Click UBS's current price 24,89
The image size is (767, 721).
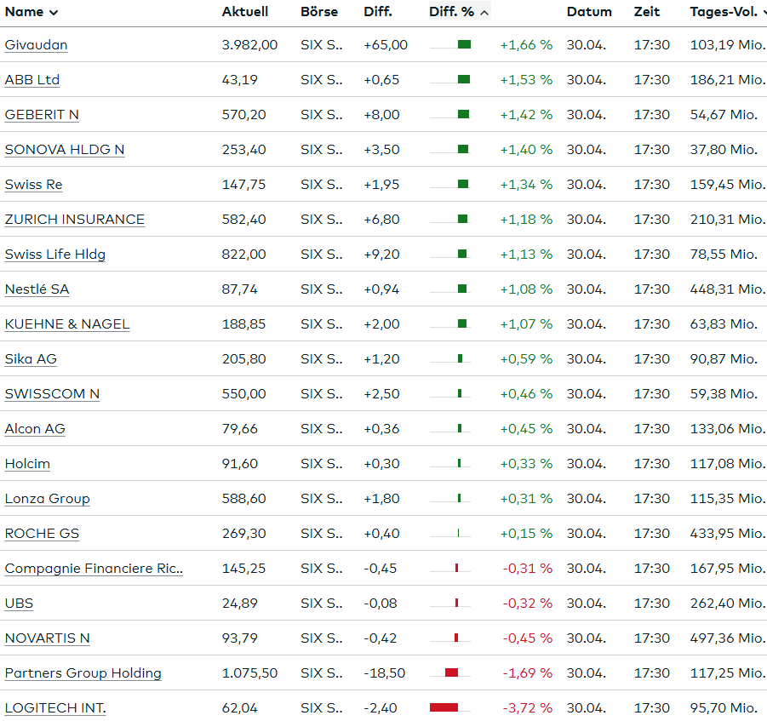tap(240, 604)
